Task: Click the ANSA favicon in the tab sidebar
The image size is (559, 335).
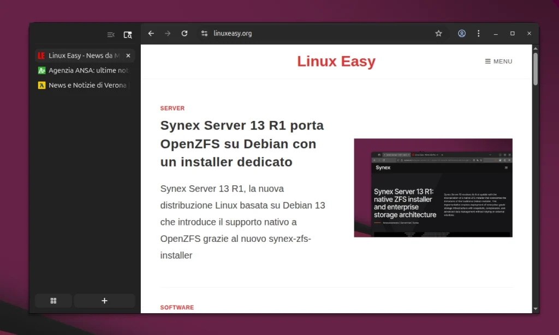Action: pyautogui.click(x=41, y=70)
